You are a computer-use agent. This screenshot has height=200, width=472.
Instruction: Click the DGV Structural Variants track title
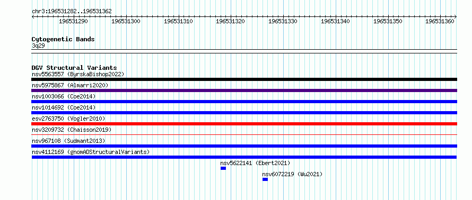tap(74, 68)
